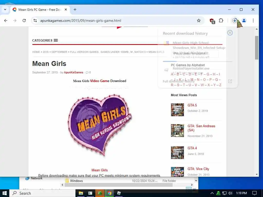The height and width of the screenshot is (197, 263).
Task: Click the page scrollbar down arrow
Action: 257,174
